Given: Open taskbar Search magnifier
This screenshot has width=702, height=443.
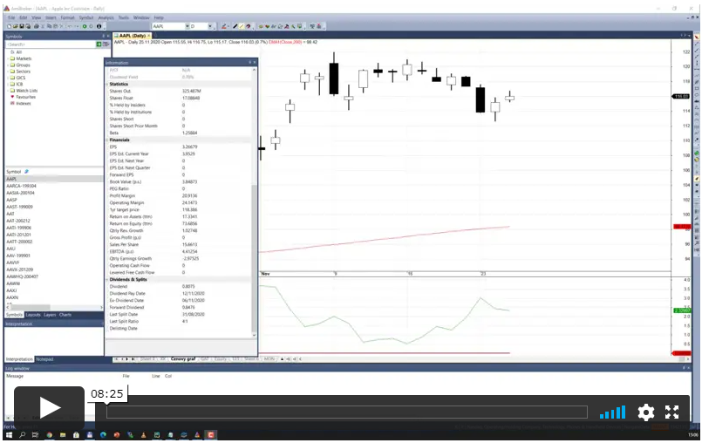Looking at the screenshot, I should (22, 435).
